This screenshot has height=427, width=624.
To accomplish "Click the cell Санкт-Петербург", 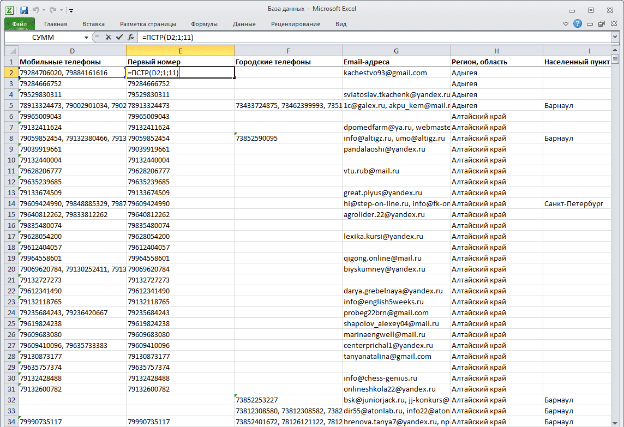I will (577, 204).
